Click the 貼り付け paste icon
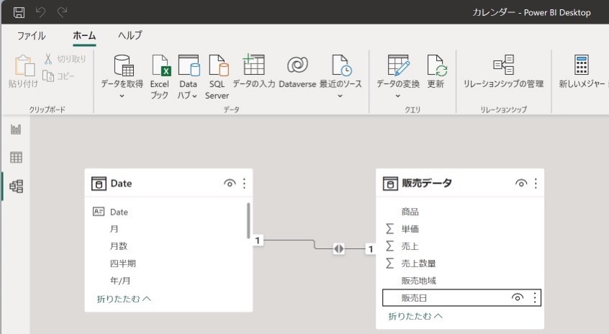This screenshot has width=609, height=334. 24,66
